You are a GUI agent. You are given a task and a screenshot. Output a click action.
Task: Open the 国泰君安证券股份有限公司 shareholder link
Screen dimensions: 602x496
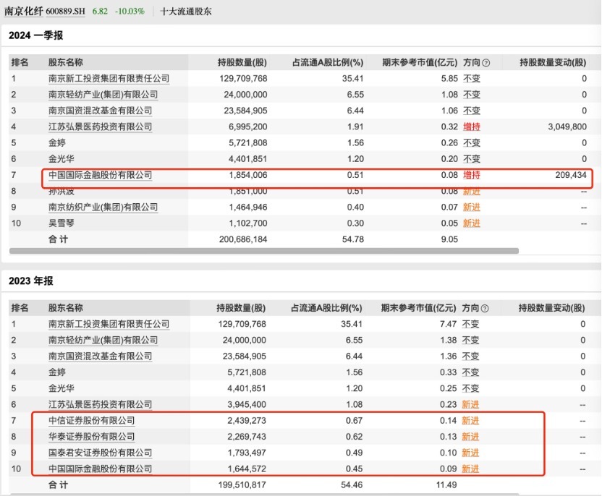[x=100, y=453]
